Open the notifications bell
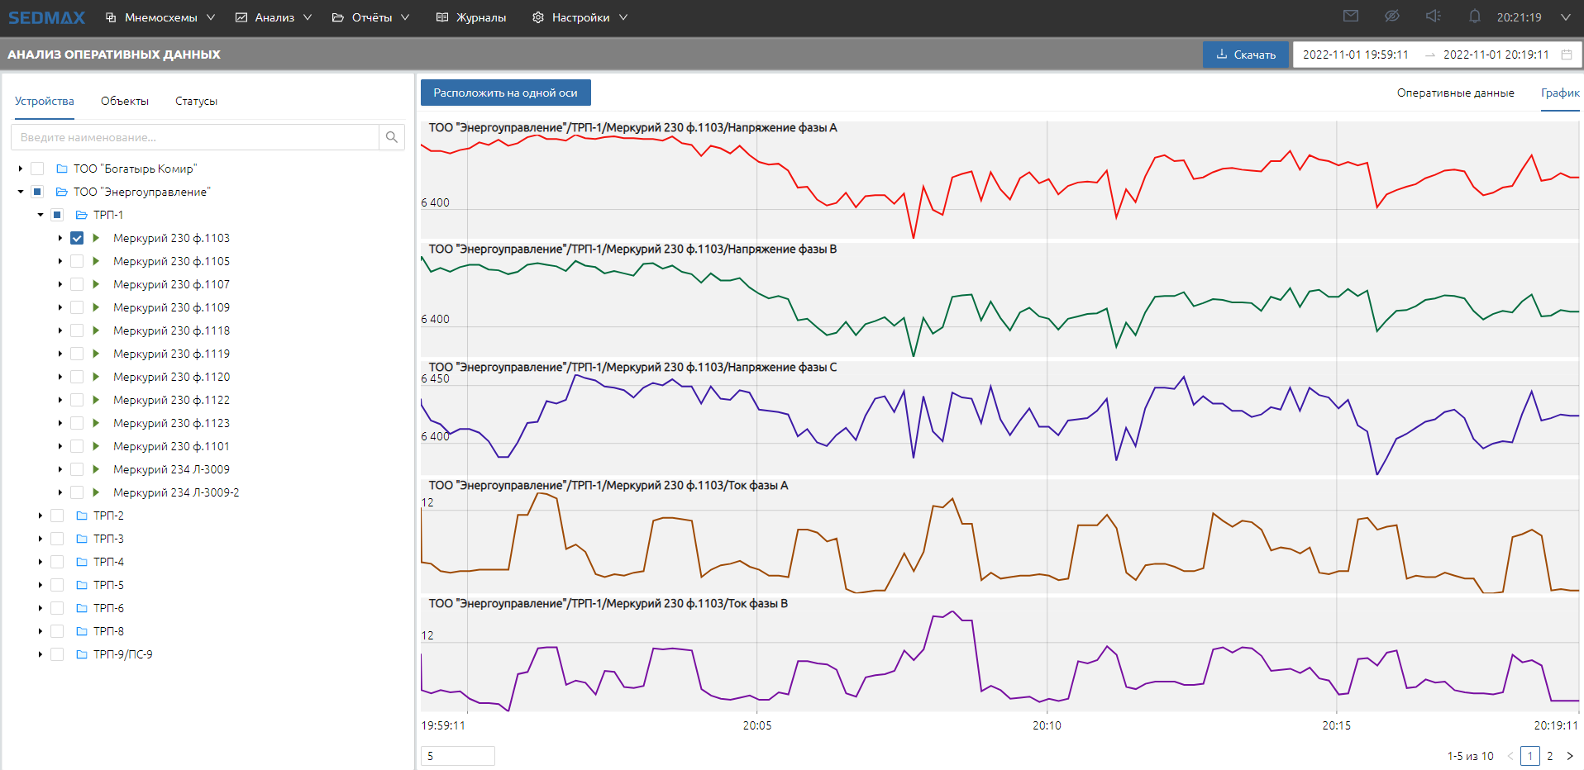 1474,17
